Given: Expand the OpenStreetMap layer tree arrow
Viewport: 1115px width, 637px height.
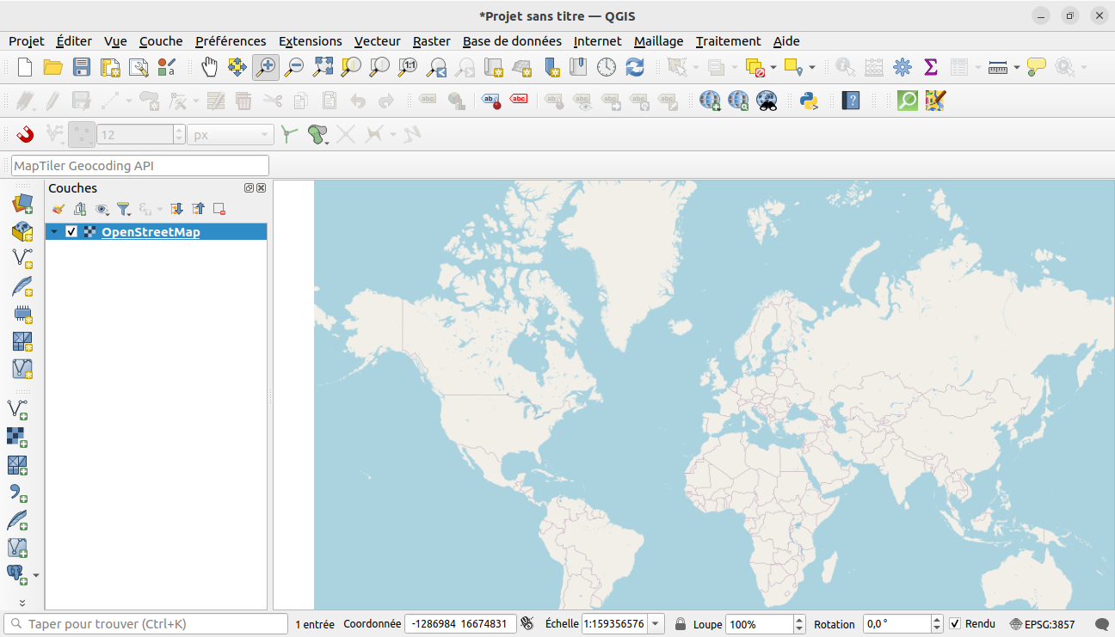Looking at the screenshot, I should [55, 232].
